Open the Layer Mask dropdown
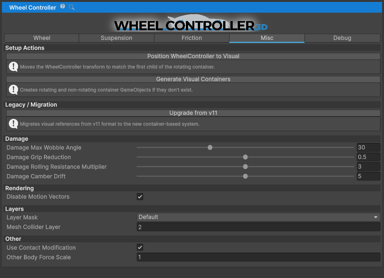Screen dimensions: 384x278 (x=258, y=217)
